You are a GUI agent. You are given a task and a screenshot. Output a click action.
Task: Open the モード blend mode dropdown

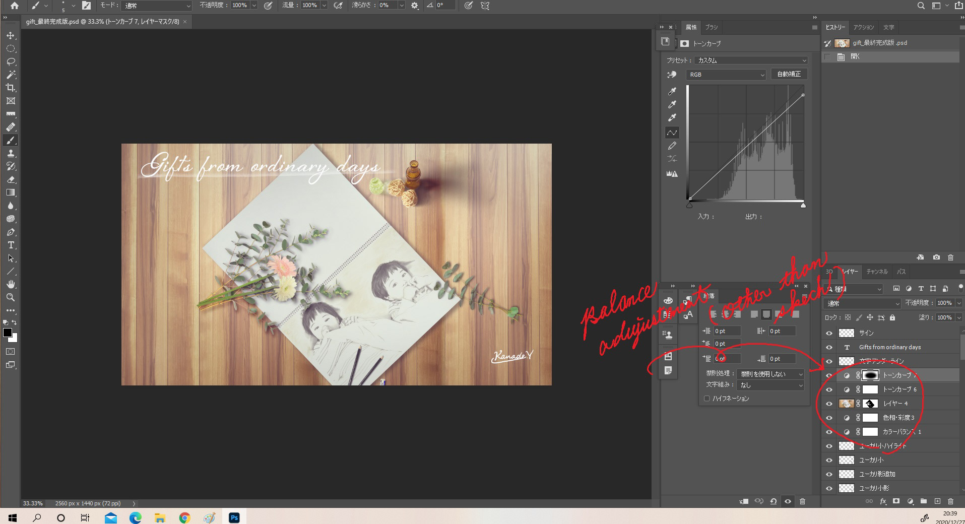157,6
